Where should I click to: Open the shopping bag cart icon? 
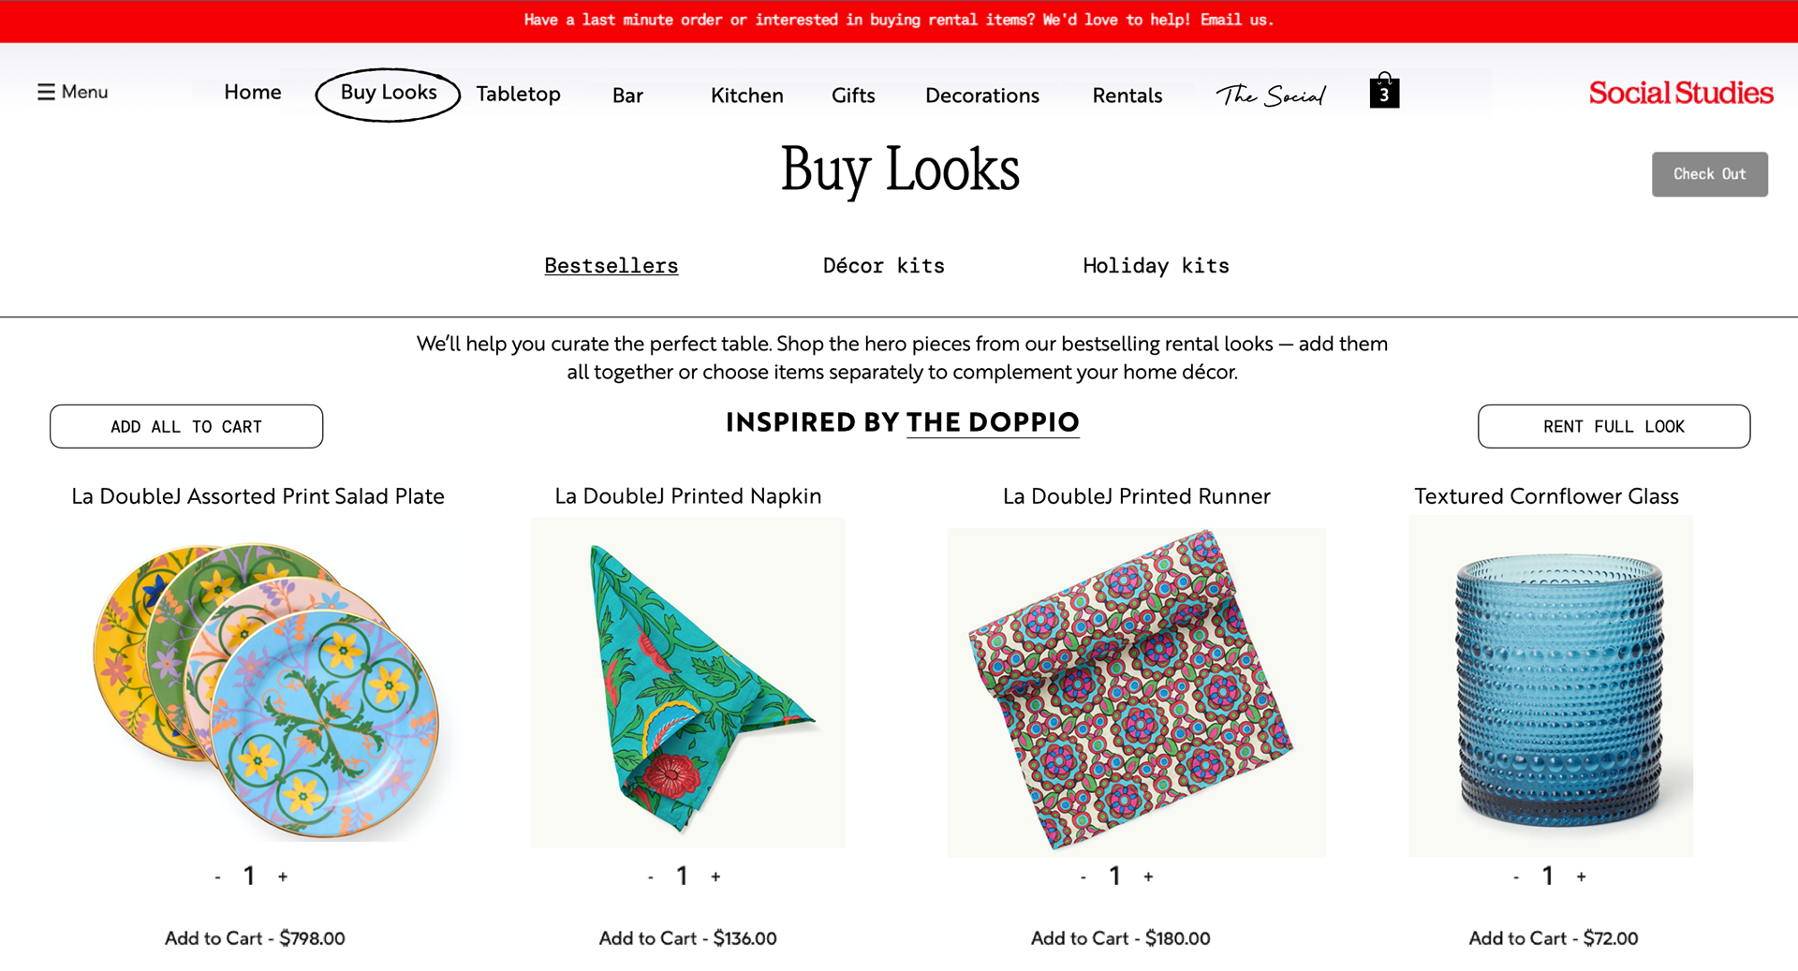coord(1384,92)
